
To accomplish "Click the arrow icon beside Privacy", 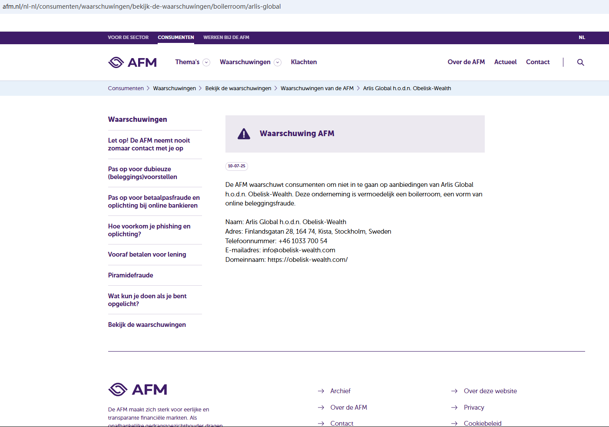I will (x=454, y=407).
